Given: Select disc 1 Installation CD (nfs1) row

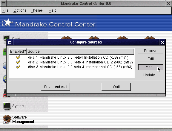Looking at the screenshot, I should [72, 57].
